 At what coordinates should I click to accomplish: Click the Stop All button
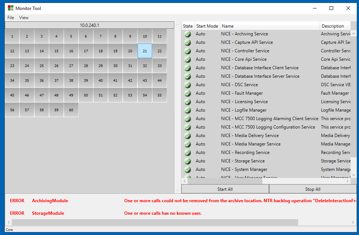[313, 189]
